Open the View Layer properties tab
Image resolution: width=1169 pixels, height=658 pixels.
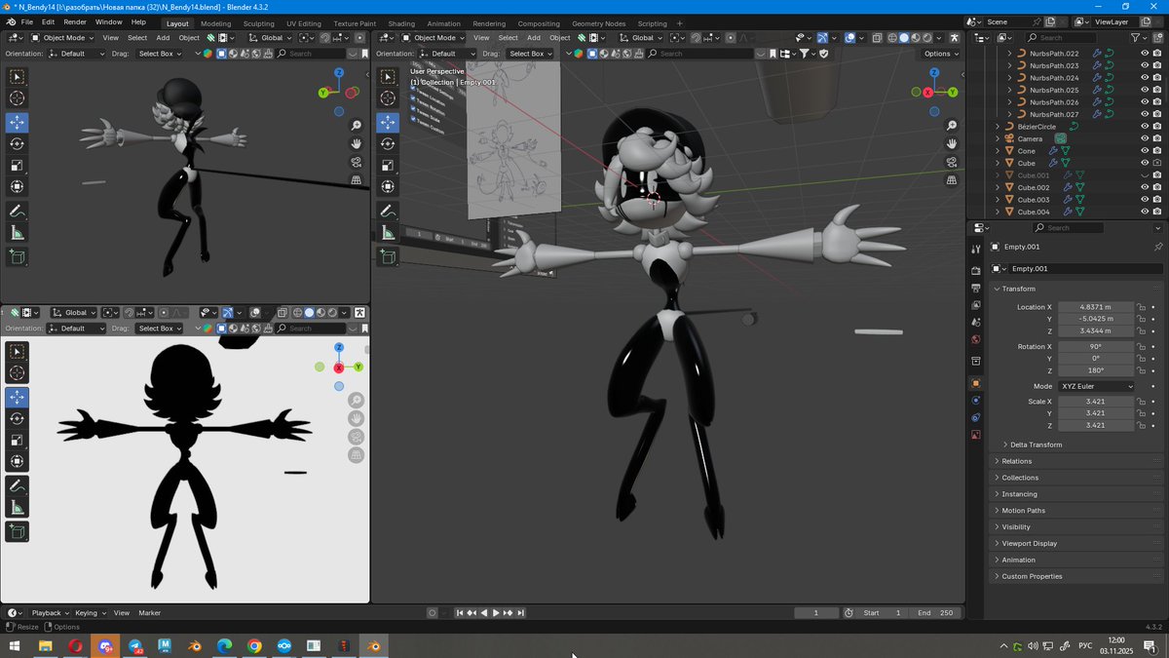[976, 305]
